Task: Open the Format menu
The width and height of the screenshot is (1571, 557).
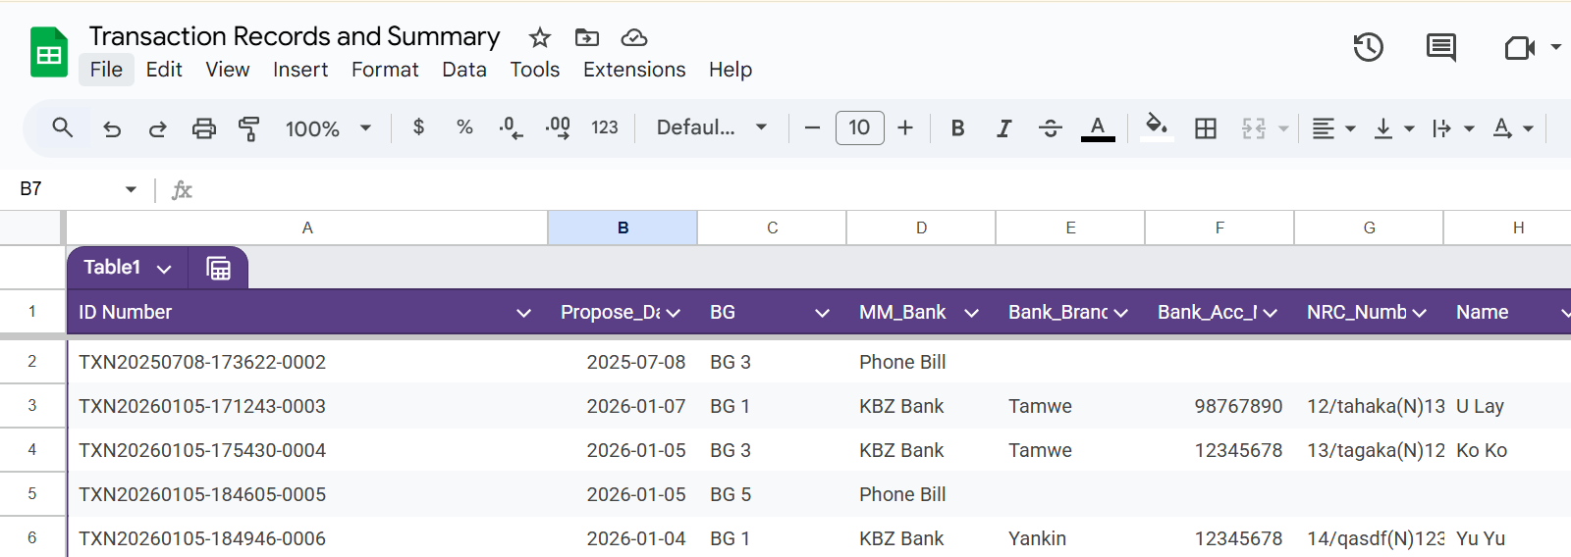Action: [385, 70]
